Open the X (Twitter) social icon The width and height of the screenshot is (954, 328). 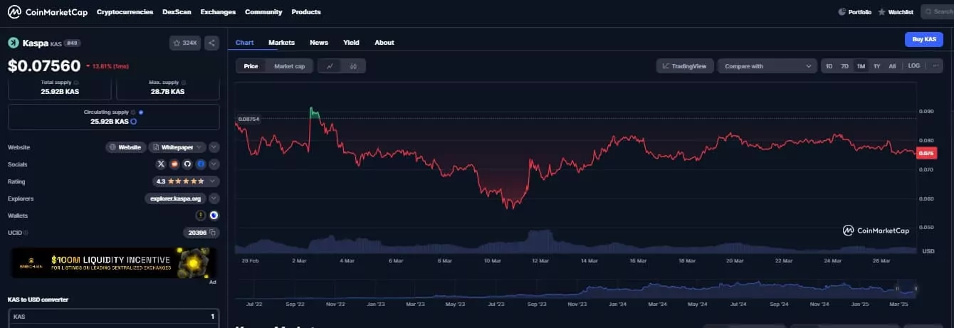click(161, 164)
